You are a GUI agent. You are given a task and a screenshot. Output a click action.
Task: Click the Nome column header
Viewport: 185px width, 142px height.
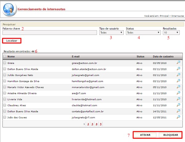point(11,56)
